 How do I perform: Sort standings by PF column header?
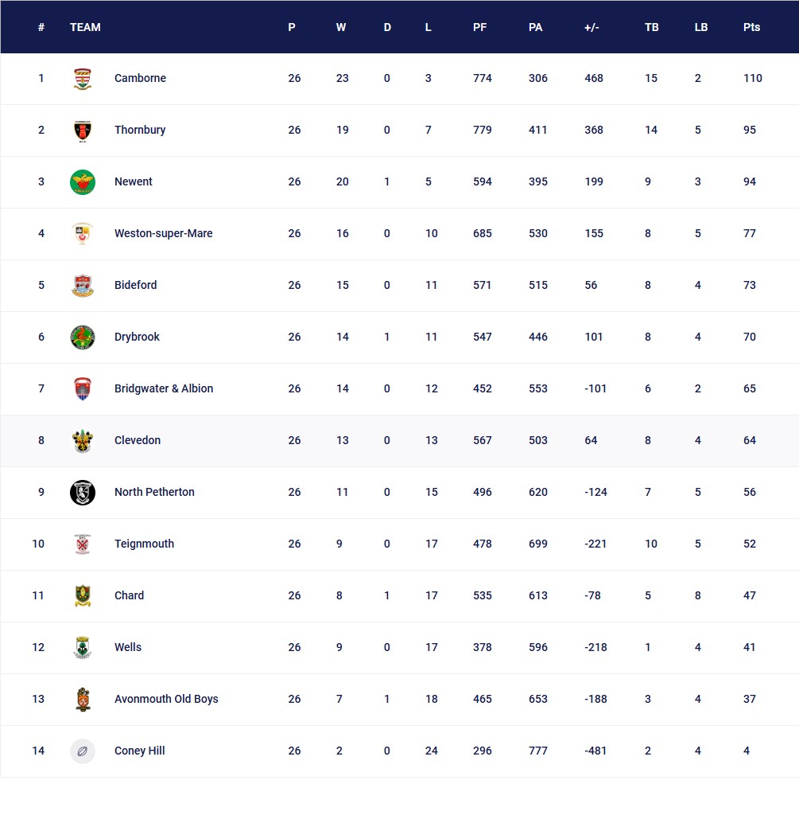[479, 27]
